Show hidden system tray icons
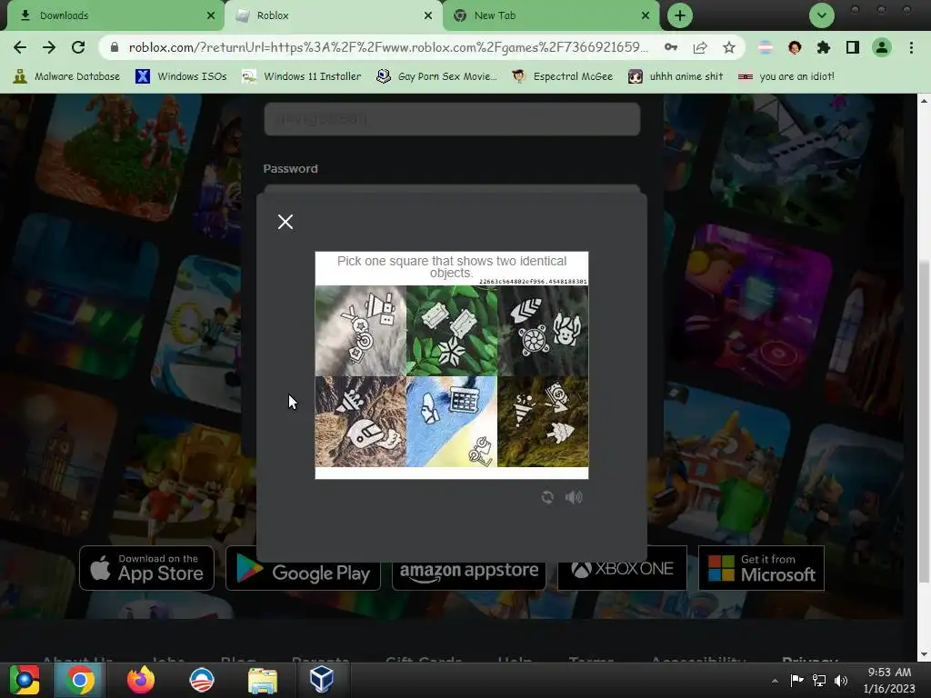Image resolution: width=931 pixels, height=698 pixels. [775, 681]
